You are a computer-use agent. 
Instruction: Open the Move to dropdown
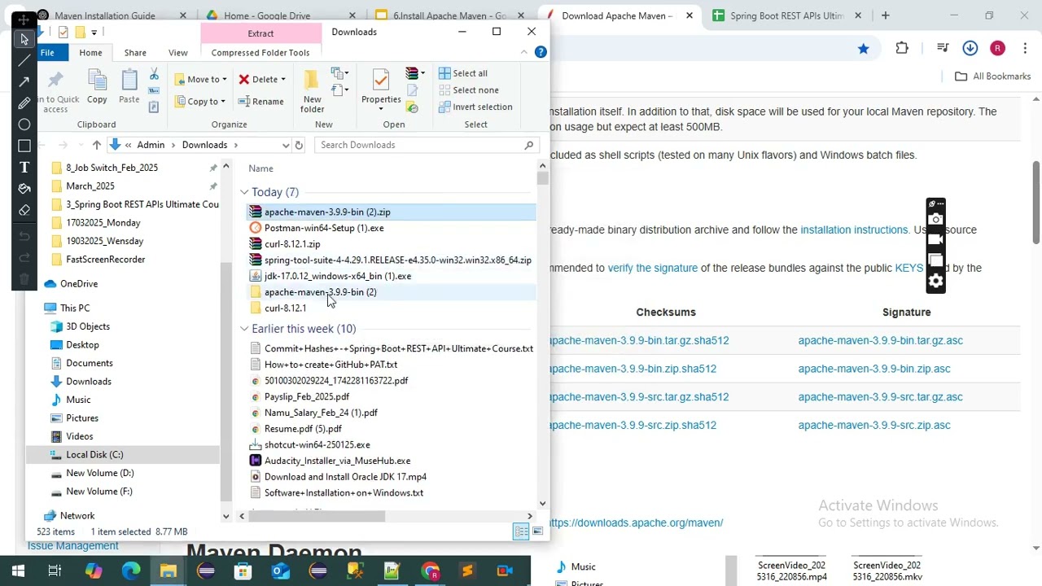point(201,80)
